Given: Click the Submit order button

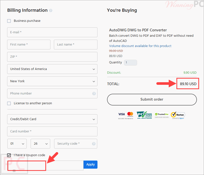Looking at the screenshot, I should coord(152,99).
